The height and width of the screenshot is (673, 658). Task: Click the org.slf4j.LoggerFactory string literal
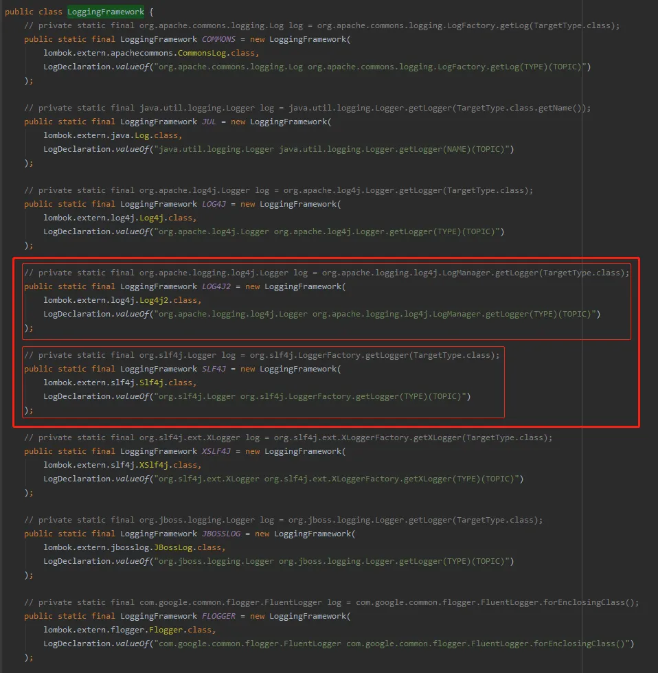pos(313,396)
